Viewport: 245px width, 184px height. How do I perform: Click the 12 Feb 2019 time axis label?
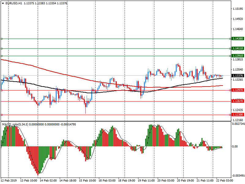coord(8,181)
